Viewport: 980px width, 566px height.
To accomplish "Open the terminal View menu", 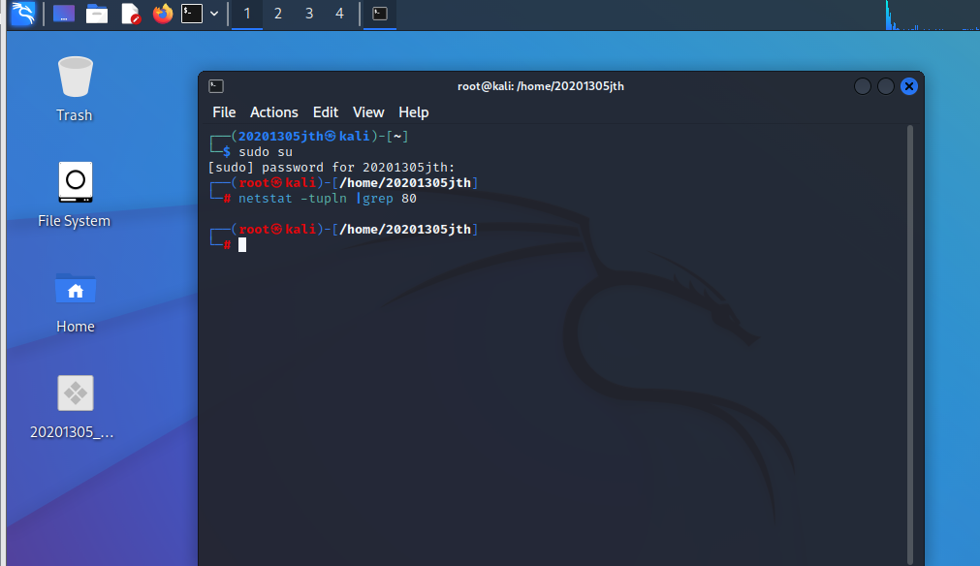I will coord(368,112).
